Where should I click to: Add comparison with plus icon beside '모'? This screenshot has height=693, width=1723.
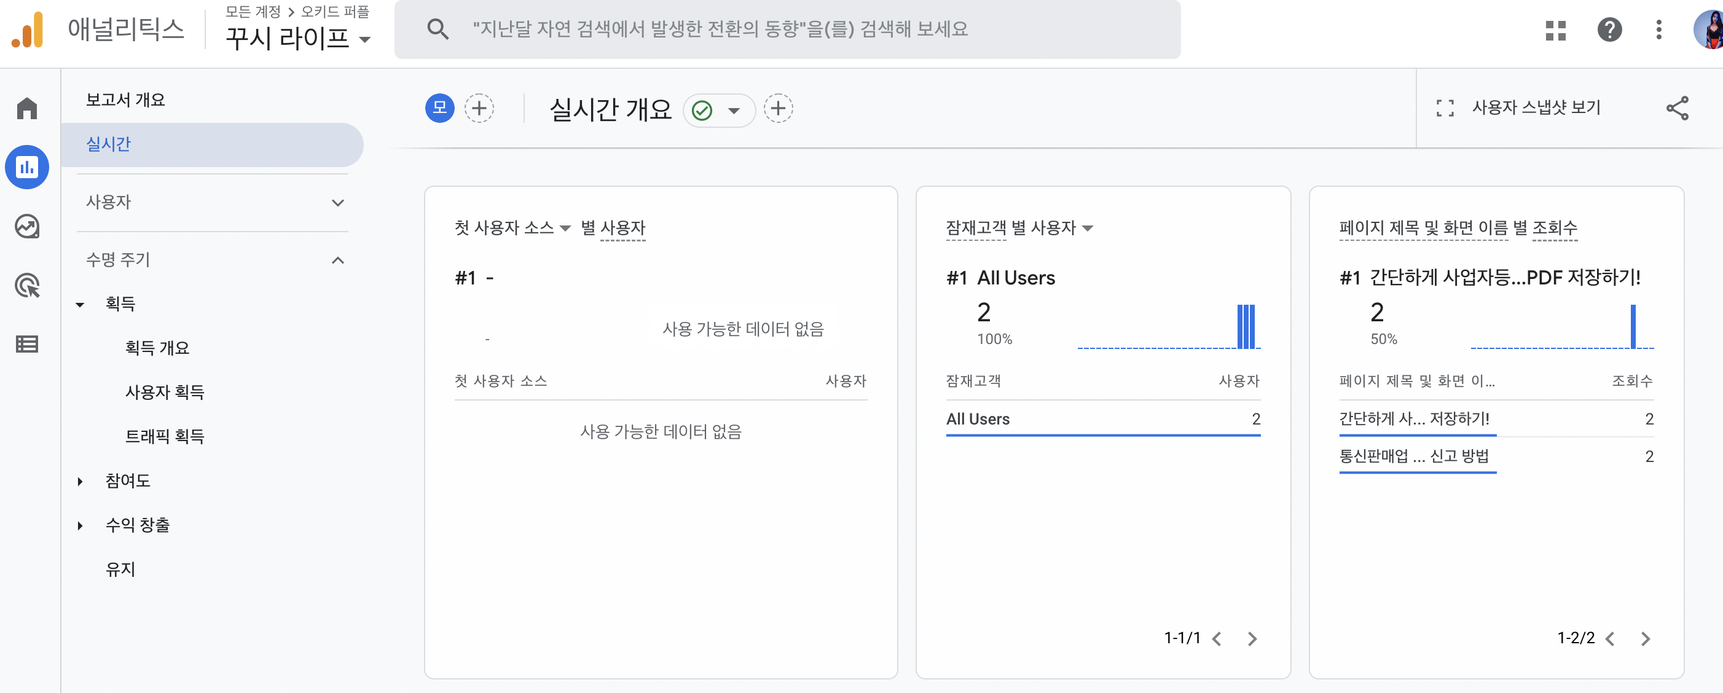(x=479, y=108)
